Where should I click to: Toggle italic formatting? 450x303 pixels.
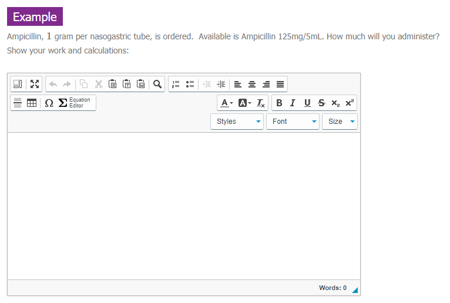pos(293,103)
